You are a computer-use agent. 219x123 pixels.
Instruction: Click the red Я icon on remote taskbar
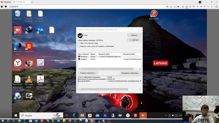coord(136,115)
